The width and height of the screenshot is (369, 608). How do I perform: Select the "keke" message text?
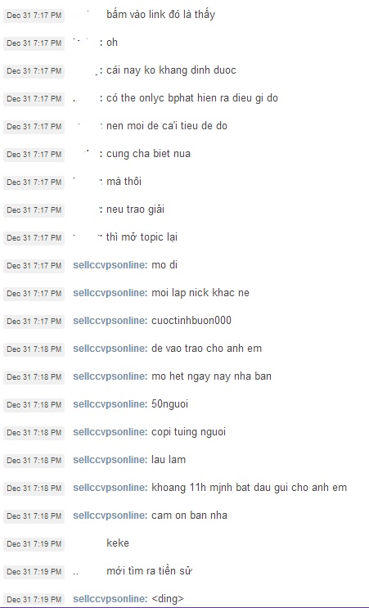pyautogui.click(x=118, y=543)
